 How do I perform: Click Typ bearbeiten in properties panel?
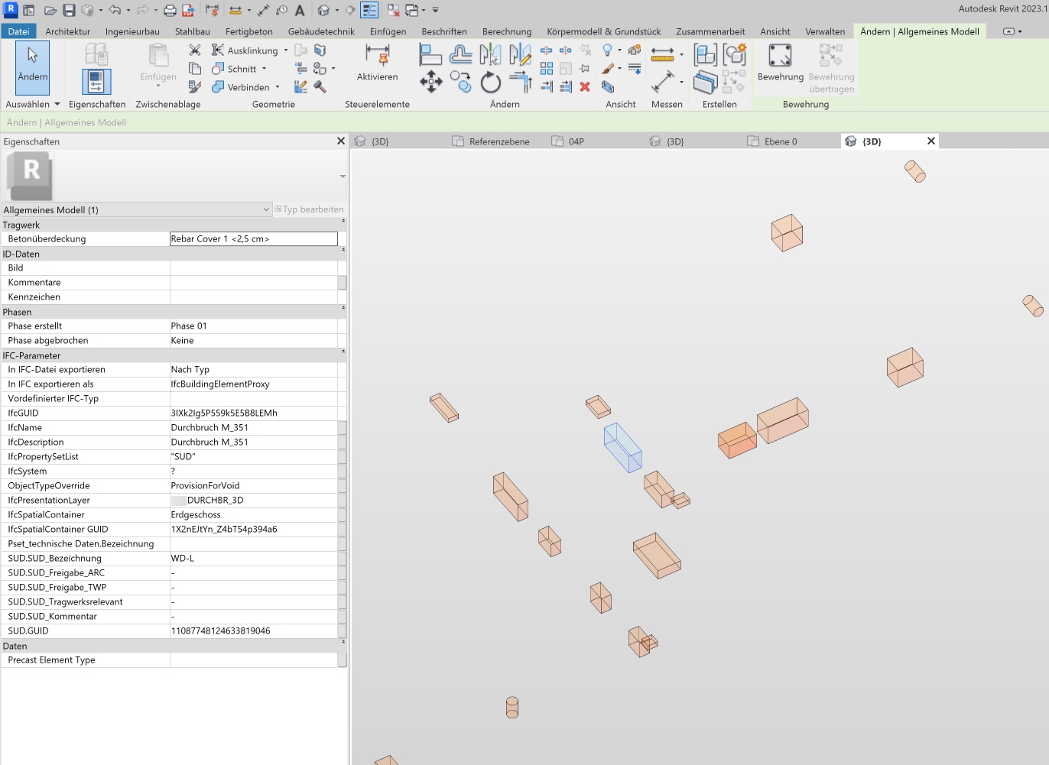[x=310, y=209]
